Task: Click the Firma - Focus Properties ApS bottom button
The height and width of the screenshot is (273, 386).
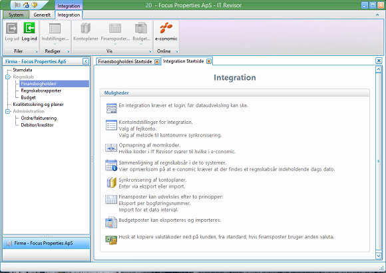Action: point(47,243)
